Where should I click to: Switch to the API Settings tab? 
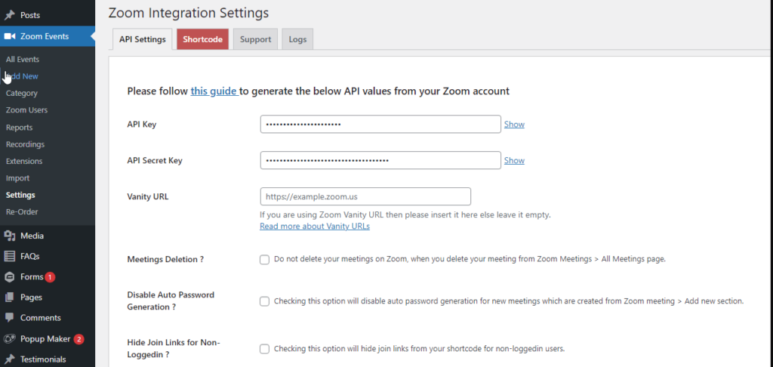[x=143, y=39]
